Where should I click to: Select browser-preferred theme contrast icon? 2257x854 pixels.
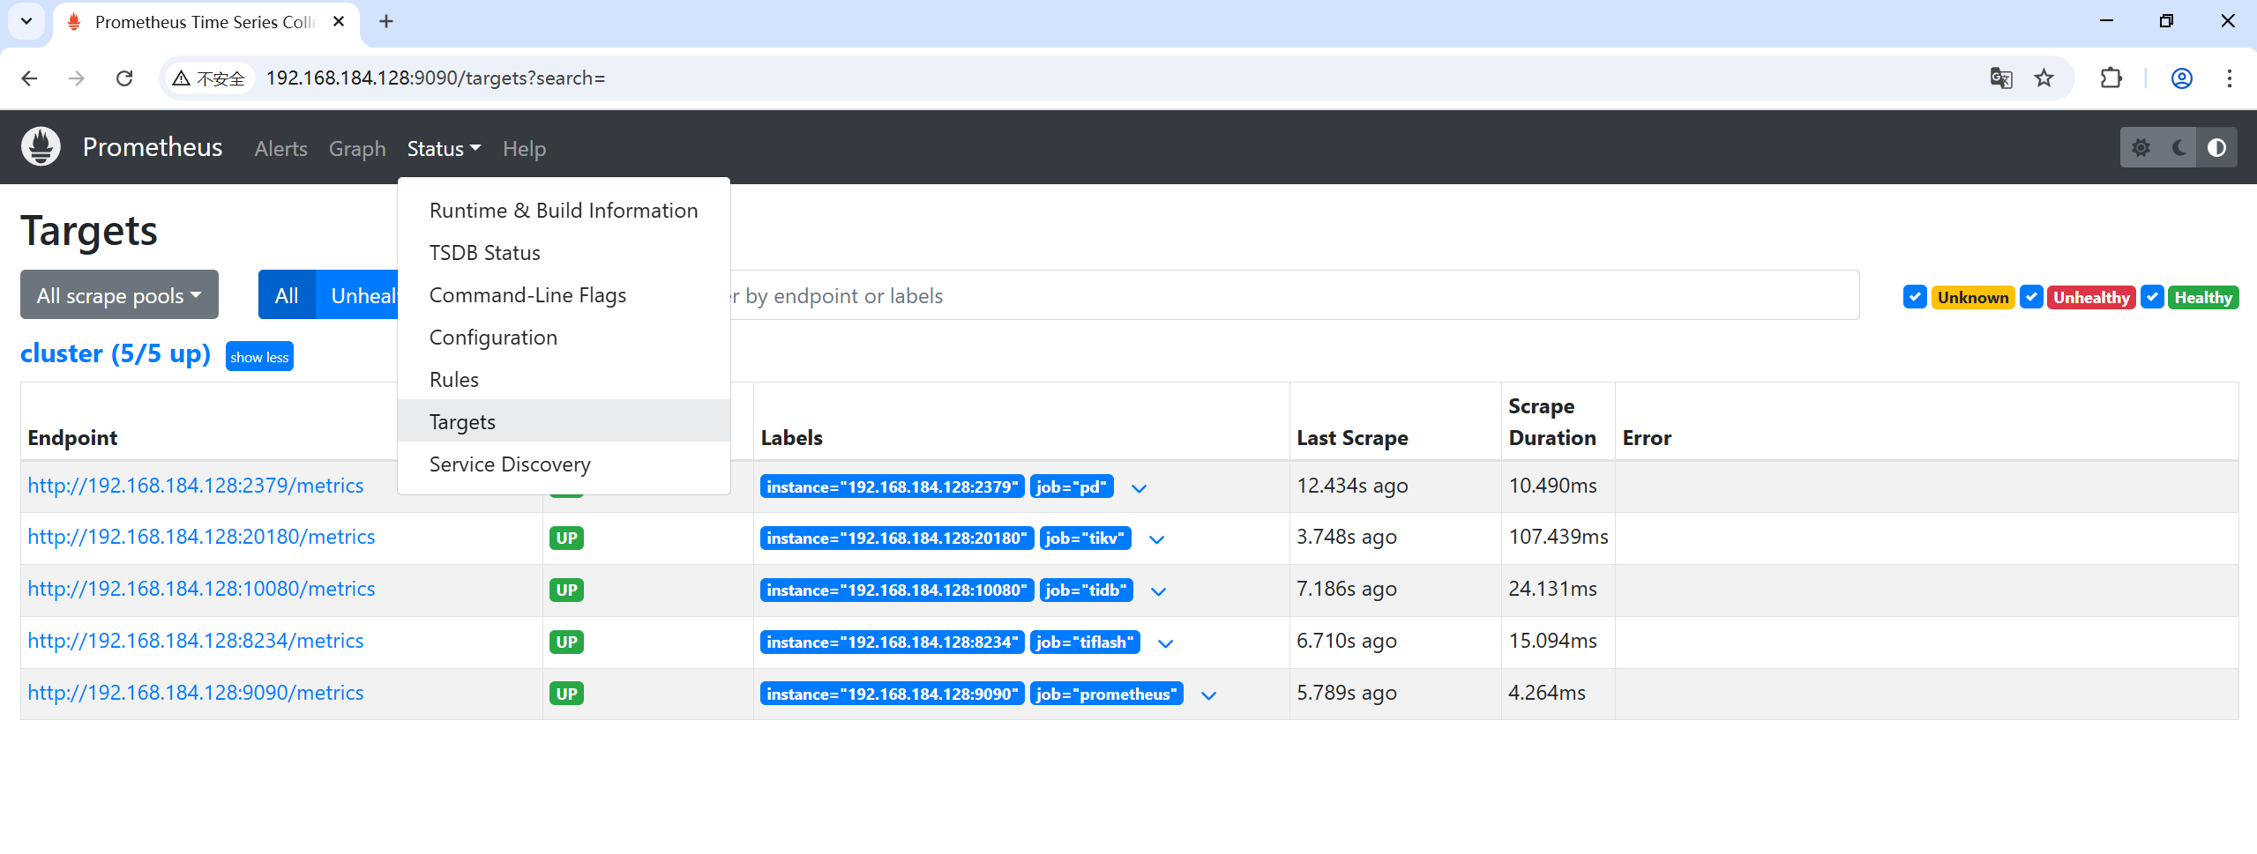click(x=2216, y=147)
